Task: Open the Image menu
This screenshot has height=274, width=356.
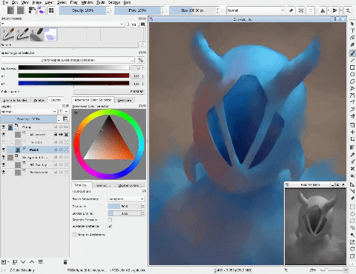Action: point(37,2)
